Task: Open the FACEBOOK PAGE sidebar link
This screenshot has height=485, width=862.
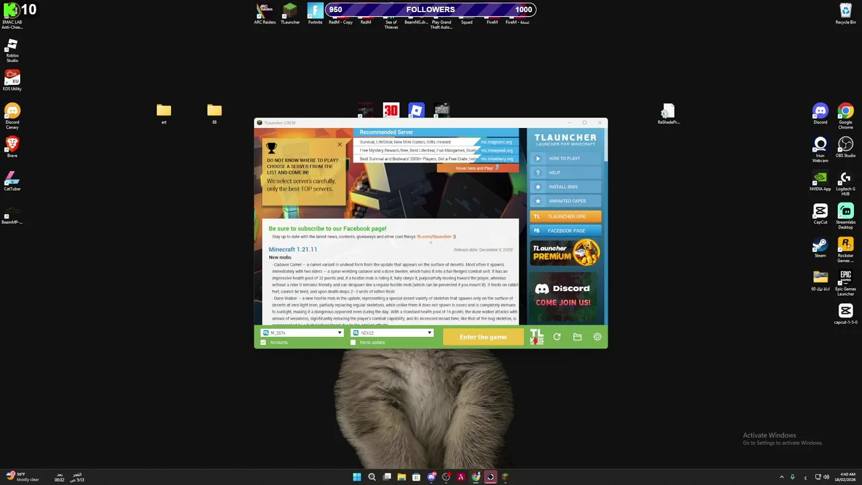Action: pos(566,230)
